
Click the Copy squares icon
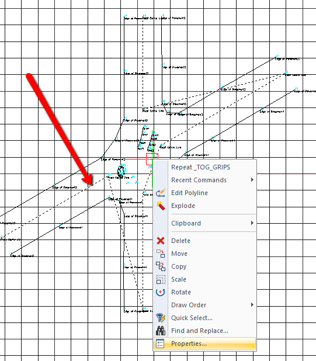pyautogui.click(x=161, y=266)
